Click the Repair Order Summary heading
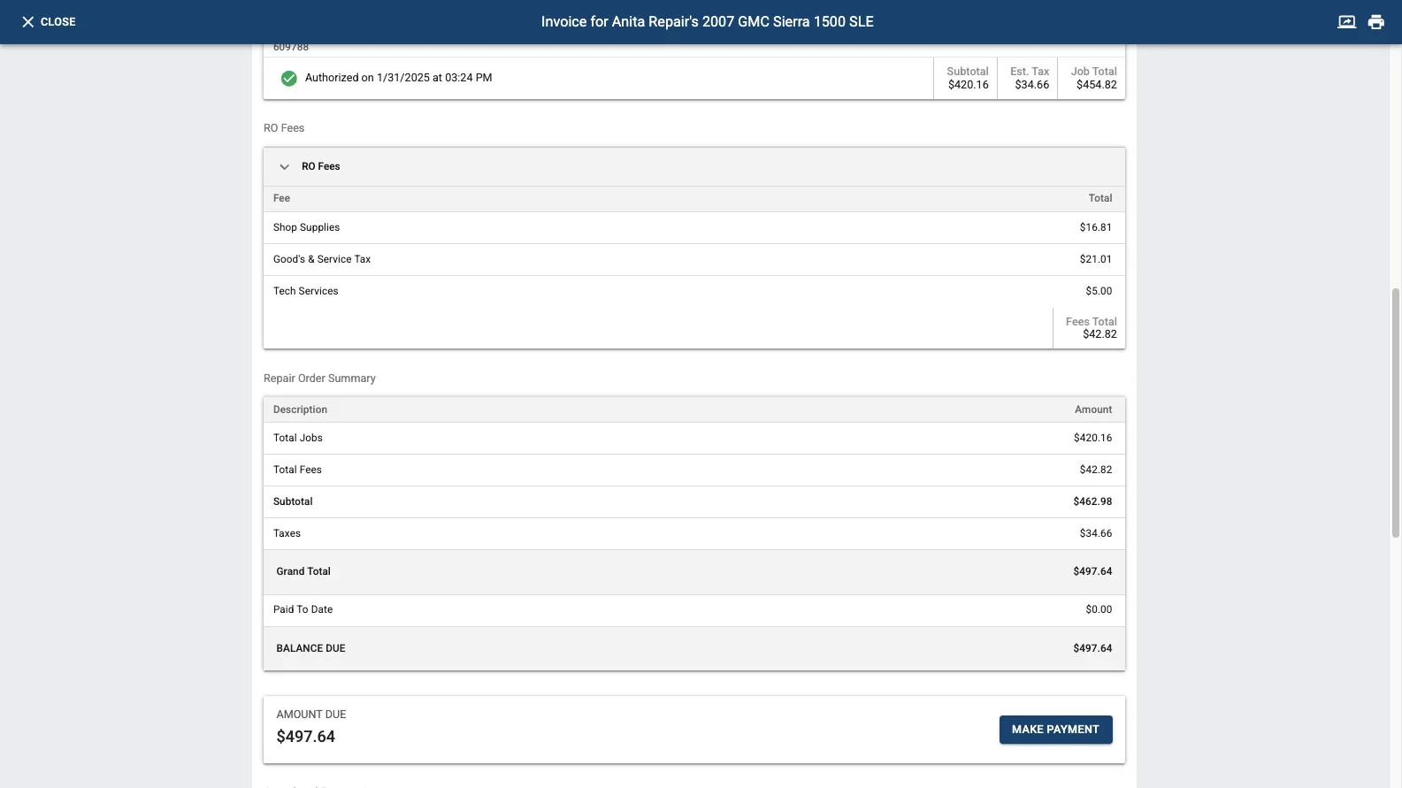 pos(319,379)
